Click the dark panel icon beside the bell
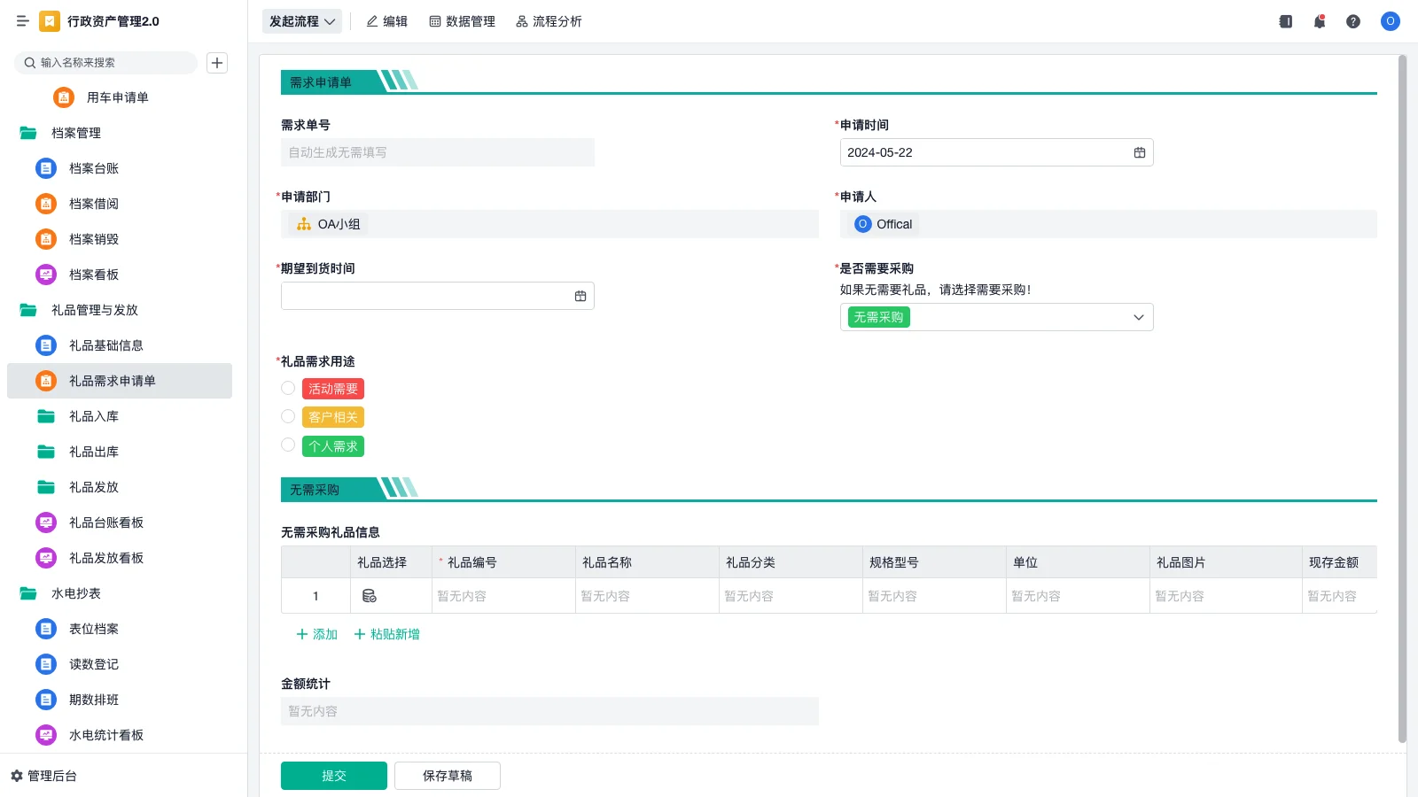 (1286, 21)
